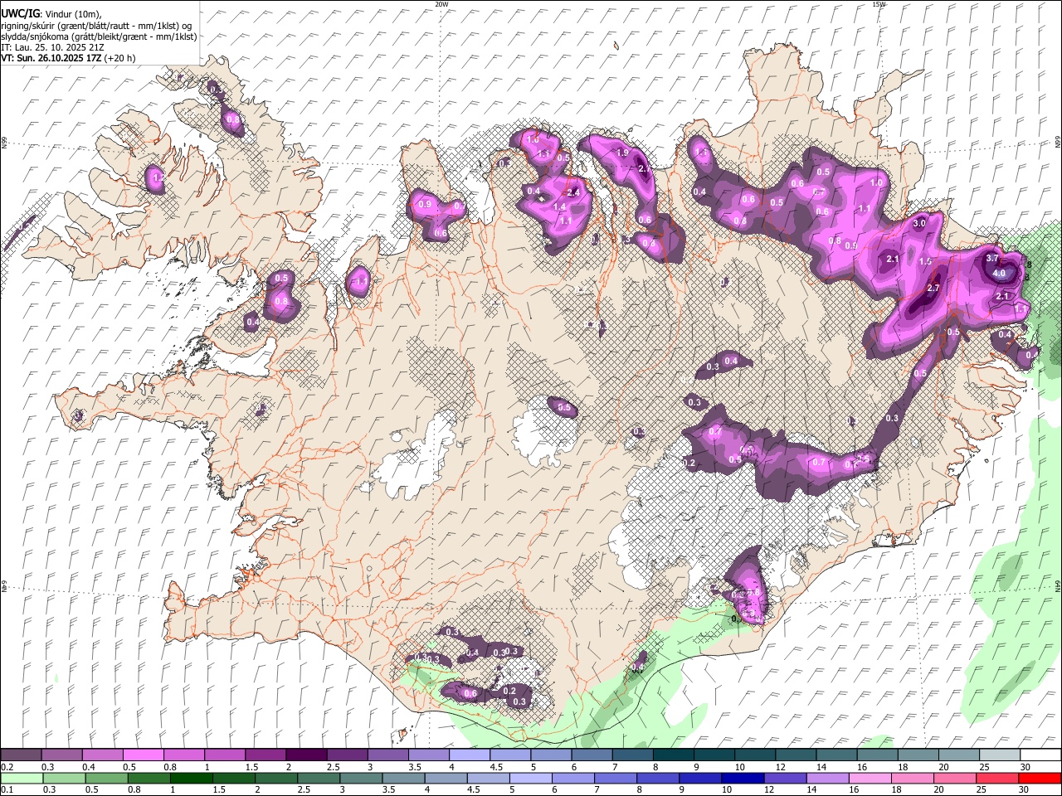The width and height of the screenshot is (1062, 796).
Task: Pick the dark purple snow swatch between 2 and 2.5
Action: [x=306, y=755]
